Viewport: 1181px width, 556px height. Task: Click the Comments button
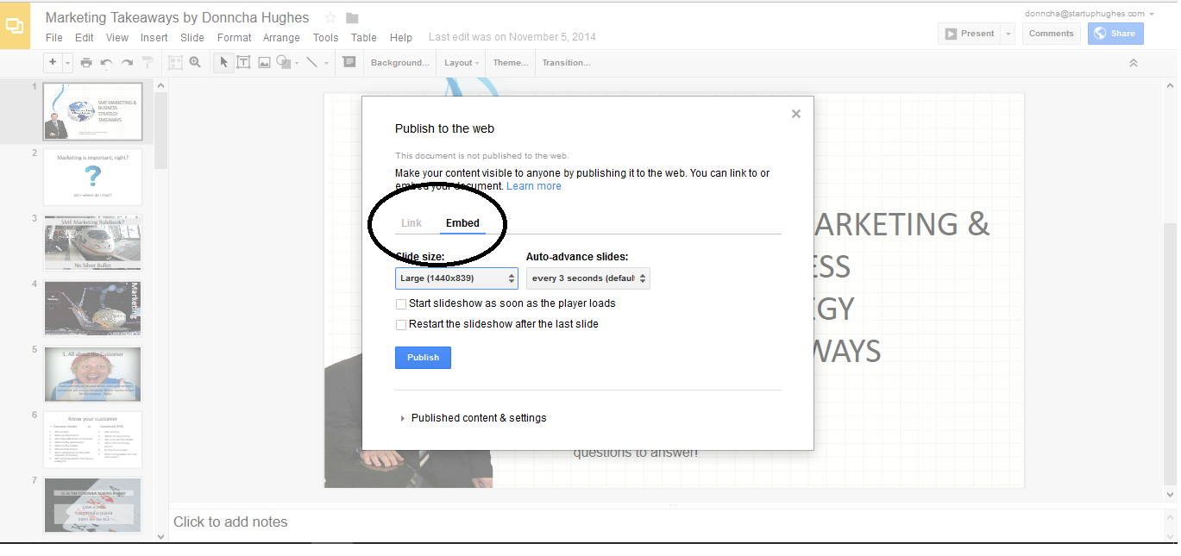point(1052,34)
